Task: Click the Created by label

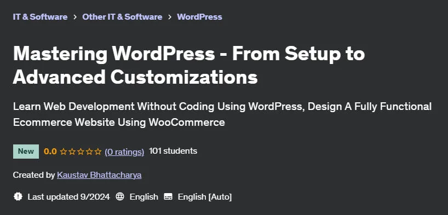Action: pos(34,175)
